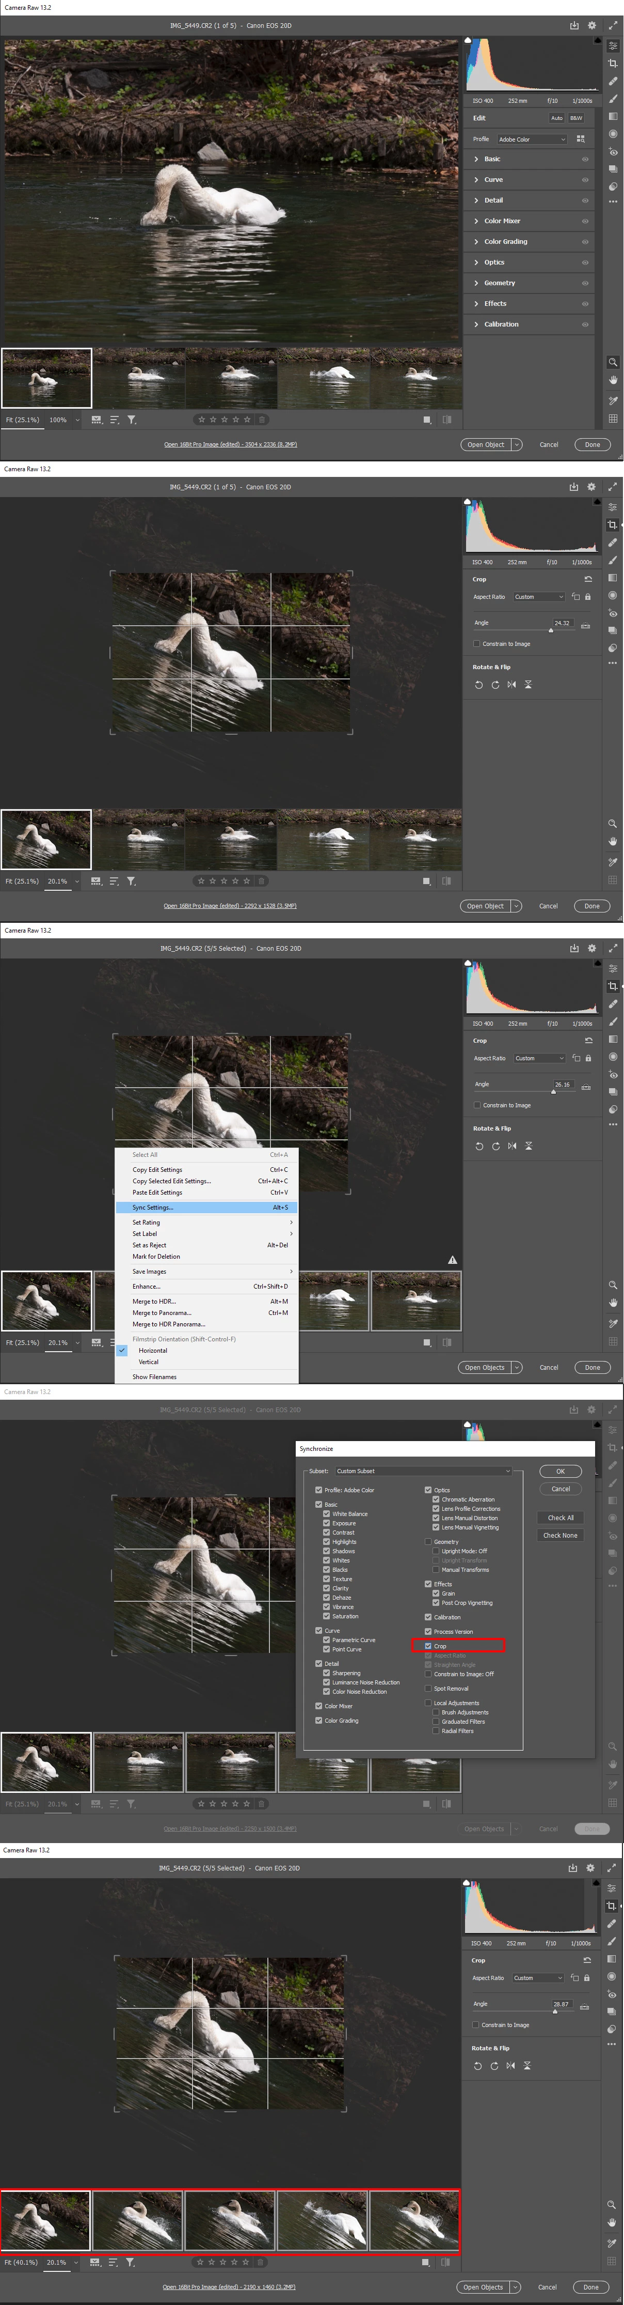Toggle the Geometry checkbox in Synchronize dialog
Image resolution: width=624 pixels, height=2305 pixels.
pos(428,1542)
